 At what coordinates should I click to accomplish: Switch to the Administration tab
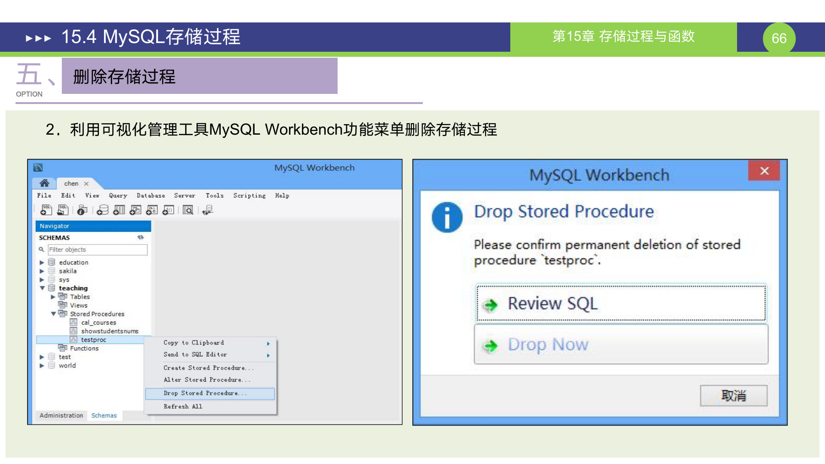coord(61,415)
